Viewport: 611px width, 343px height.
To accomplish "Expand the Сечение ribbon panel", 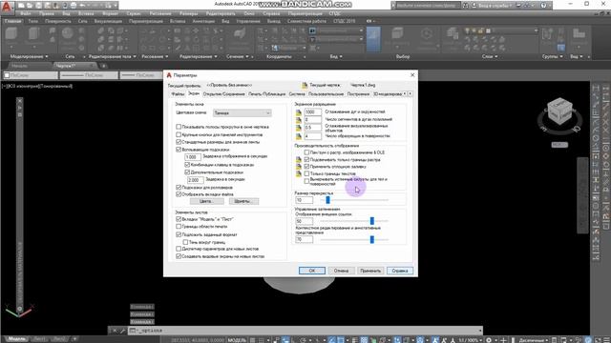I will (238, 56).
